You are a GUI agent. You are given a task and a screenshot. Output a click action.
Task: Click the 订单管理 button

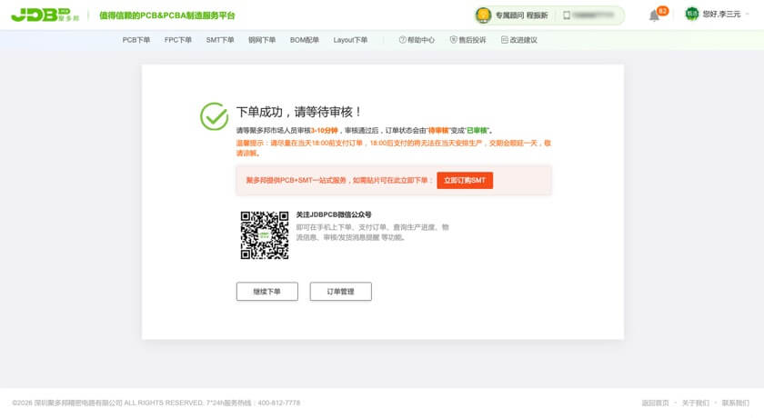point(340,292)
